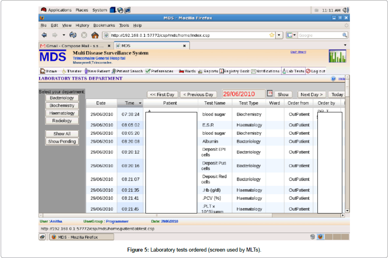Open Notifications section
This screenshot has height=258, width=388.
click(x=265, y=71)
